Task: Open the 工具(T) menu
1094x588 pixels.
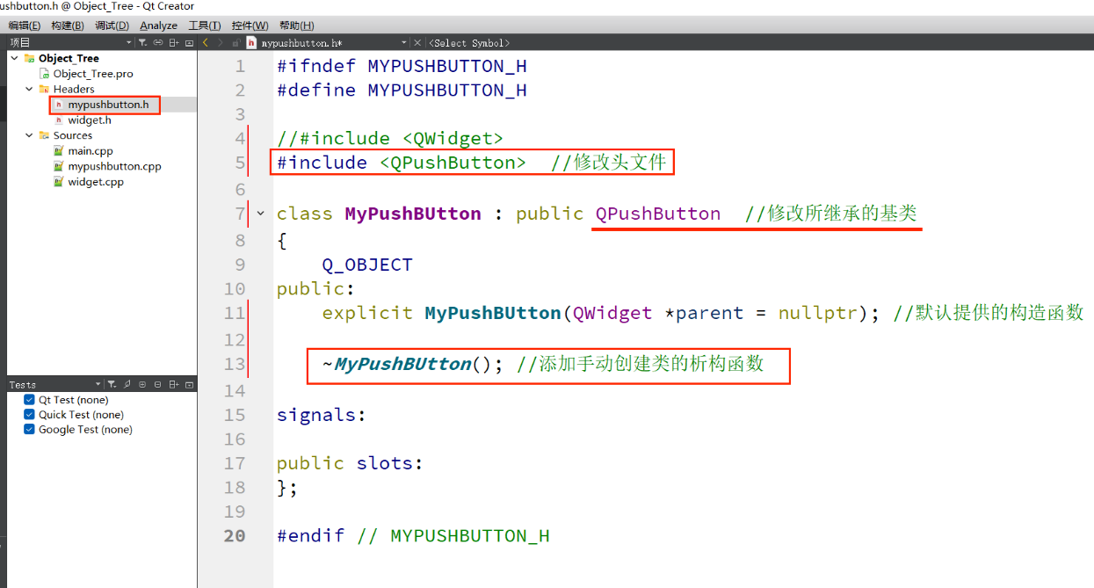Action: [205, 25]
